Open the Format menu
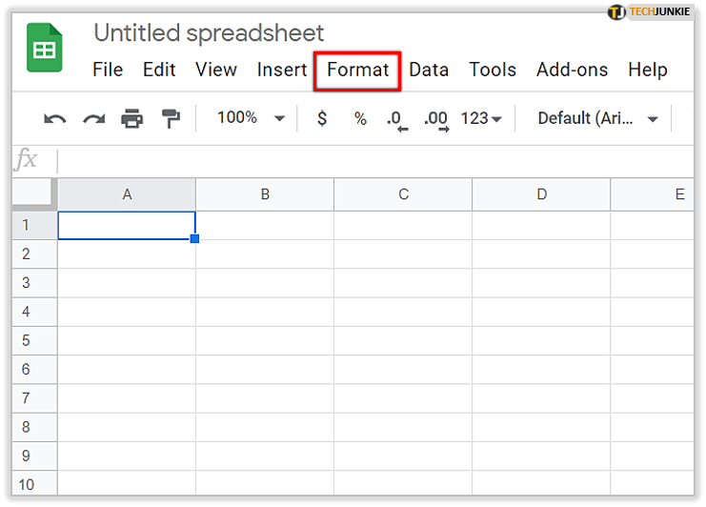 357,70
